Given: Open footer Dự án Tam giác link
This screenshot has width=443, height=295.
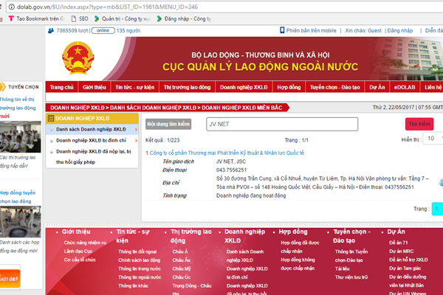Looking at the screenshot, I should click(x=405, y=268).
